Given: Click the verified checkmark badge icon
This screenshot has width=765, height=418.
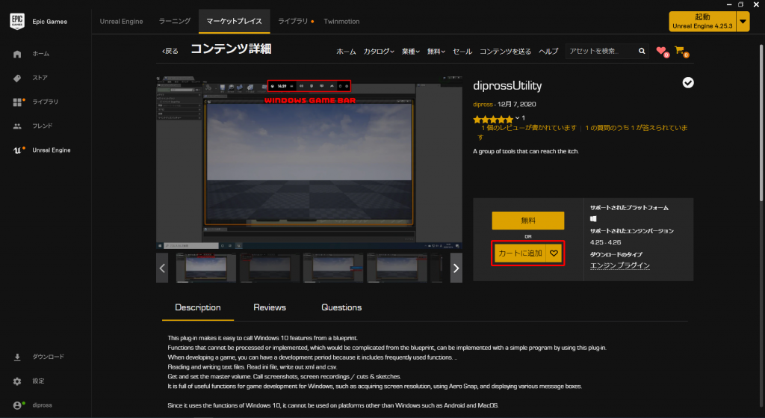Looking at the screenshot, I should point(688,83).
